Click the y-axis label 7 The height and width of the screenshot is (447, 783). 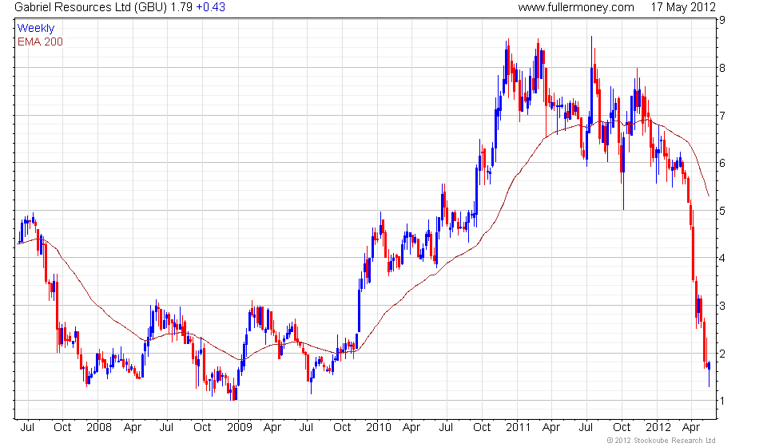722,116
